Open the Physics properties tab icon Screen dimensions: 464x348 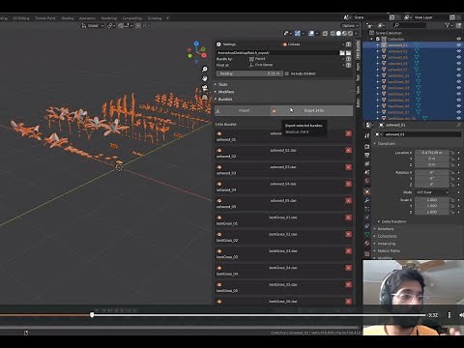(x=367, y=217)
